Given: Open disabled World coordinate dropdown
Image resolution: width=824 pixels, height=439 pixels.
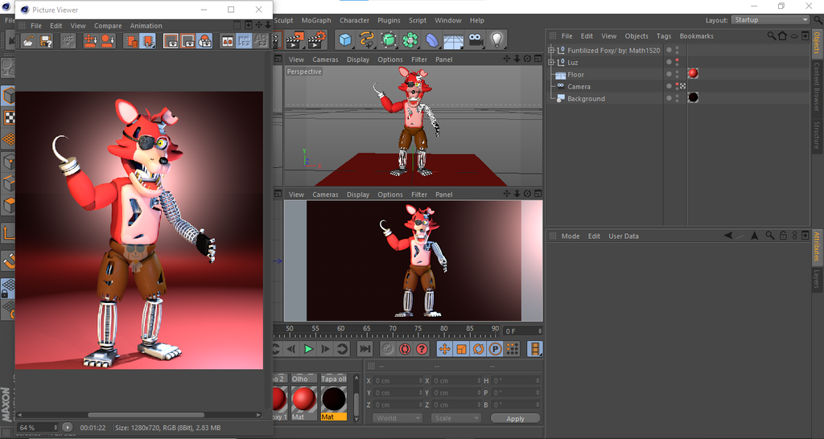Looking at the screenshot, I should click(x=398, y=419).
